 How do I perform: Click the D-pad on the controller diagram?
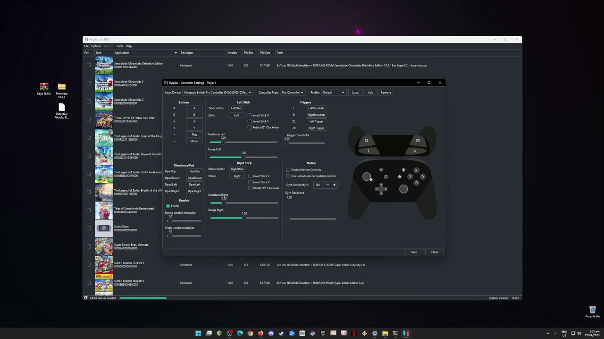tap(381, 189)
